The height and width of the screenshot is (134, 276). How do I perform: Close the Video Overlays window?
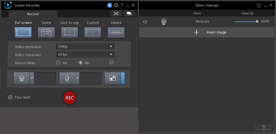[271, 5]
